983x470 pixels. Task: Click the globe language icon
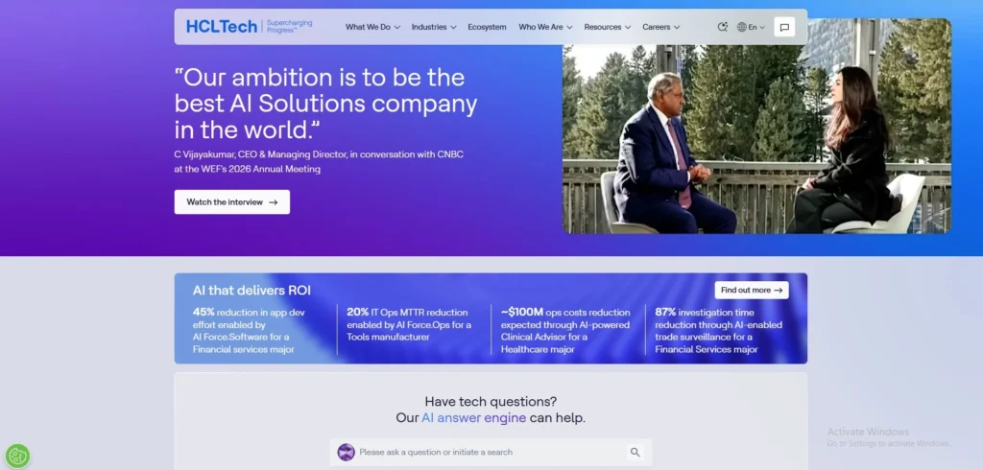tap(742, 28)
